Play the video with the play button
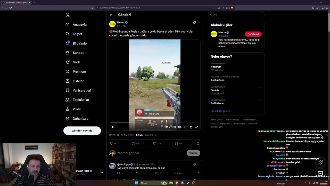The width and height of the screenshot is (330, 186). pos(113,127)
